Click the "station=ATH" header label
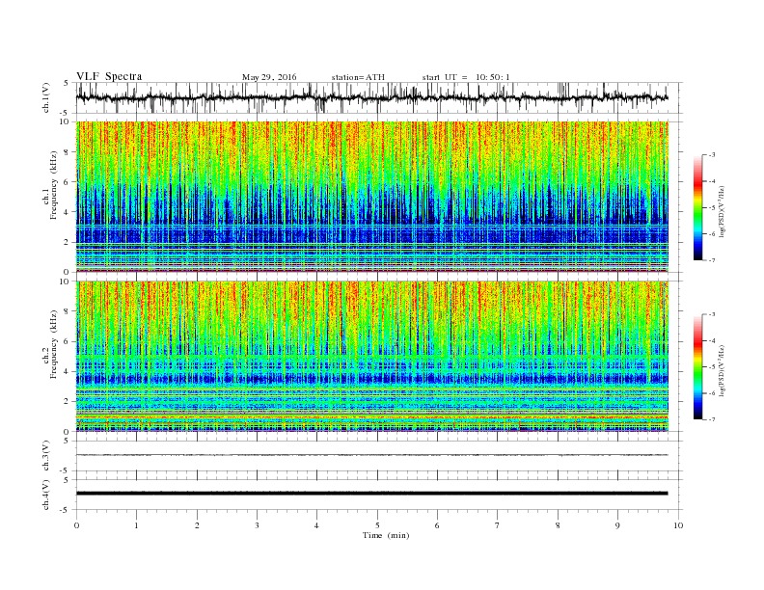 point(358,77)
